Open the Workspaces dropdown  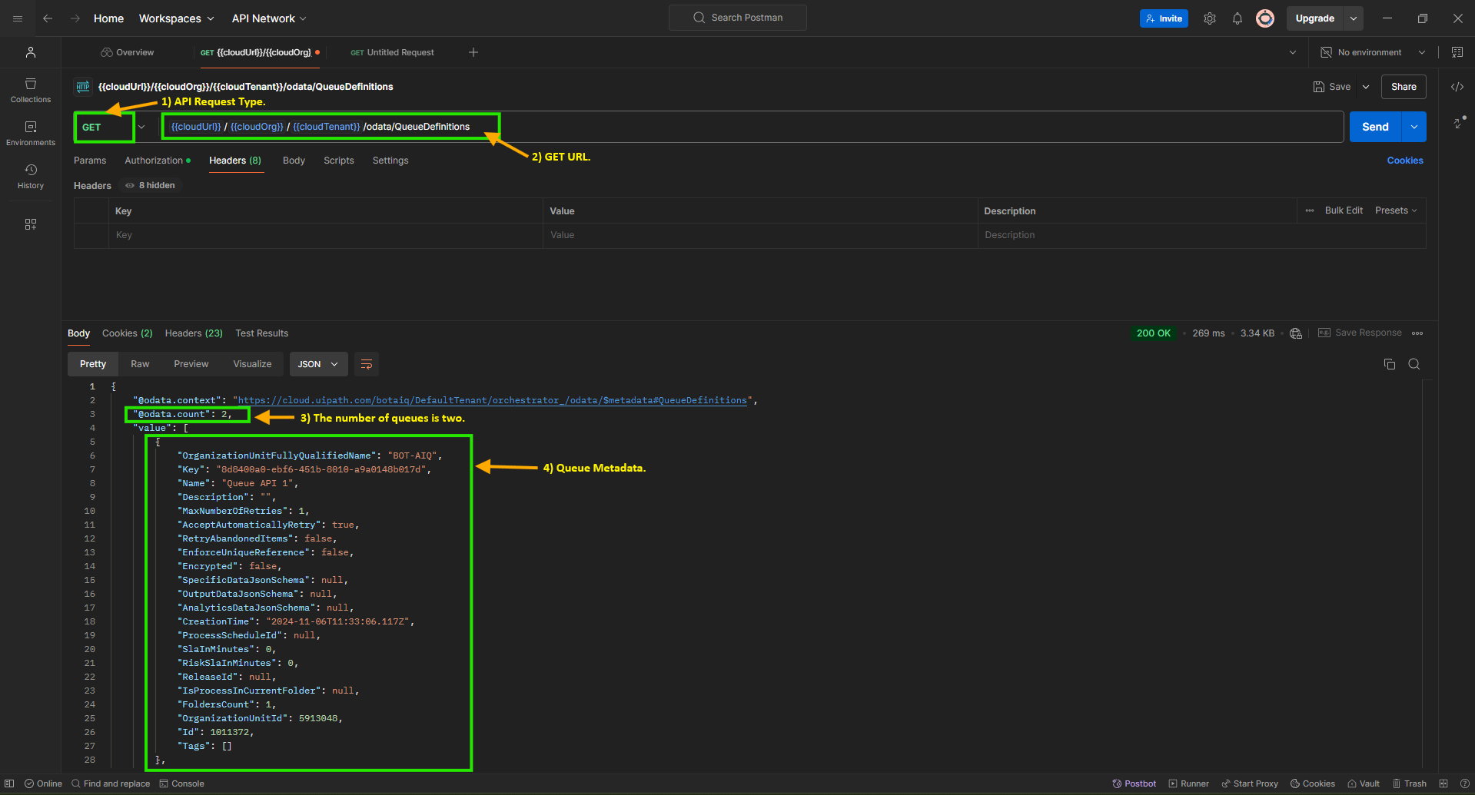tap(176, 18)
